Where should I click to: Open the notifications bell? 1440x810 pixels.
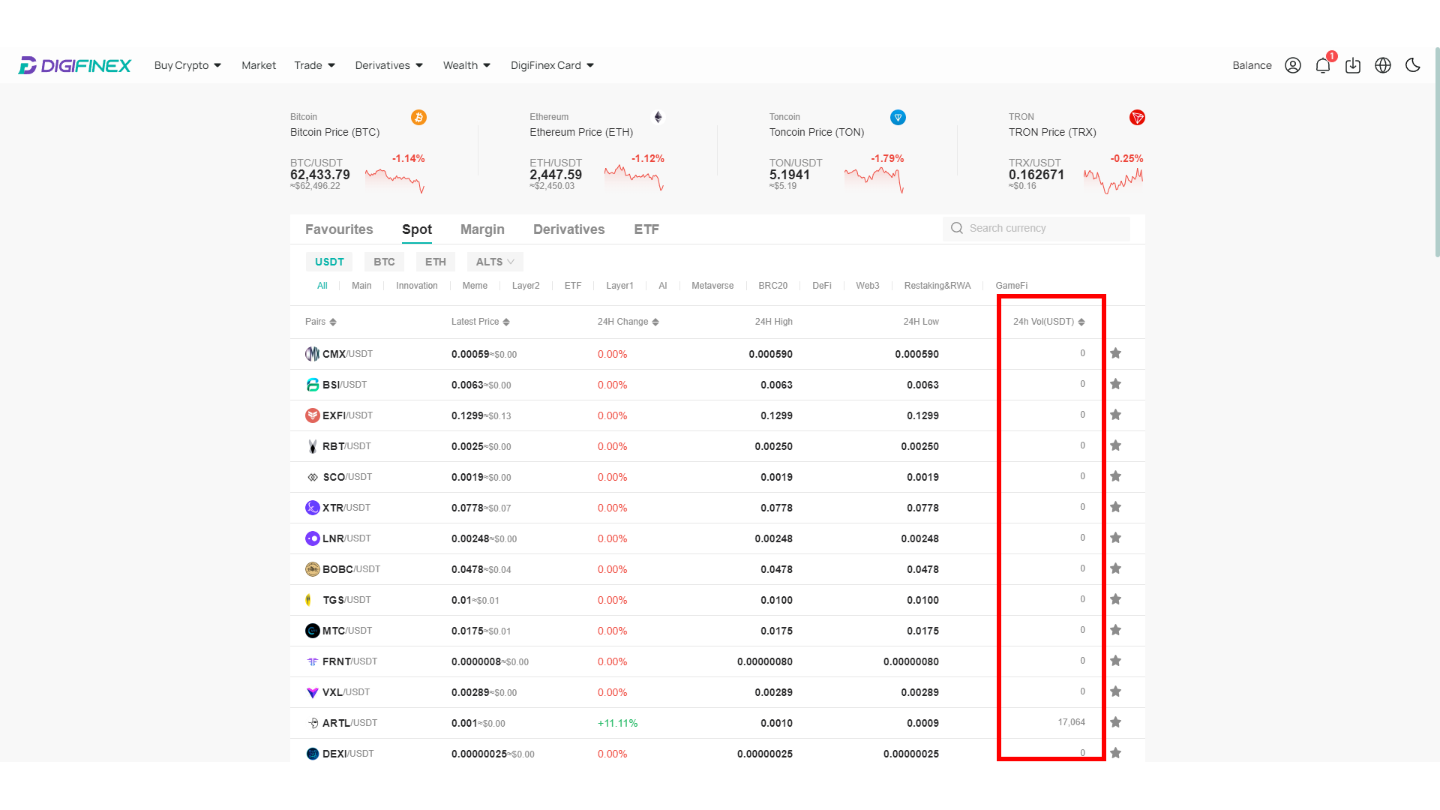point(1323,65)
